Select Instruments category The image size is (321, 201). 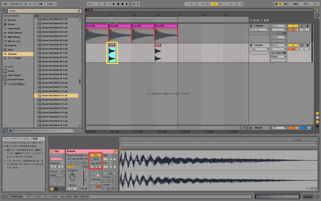coord(14,28)
